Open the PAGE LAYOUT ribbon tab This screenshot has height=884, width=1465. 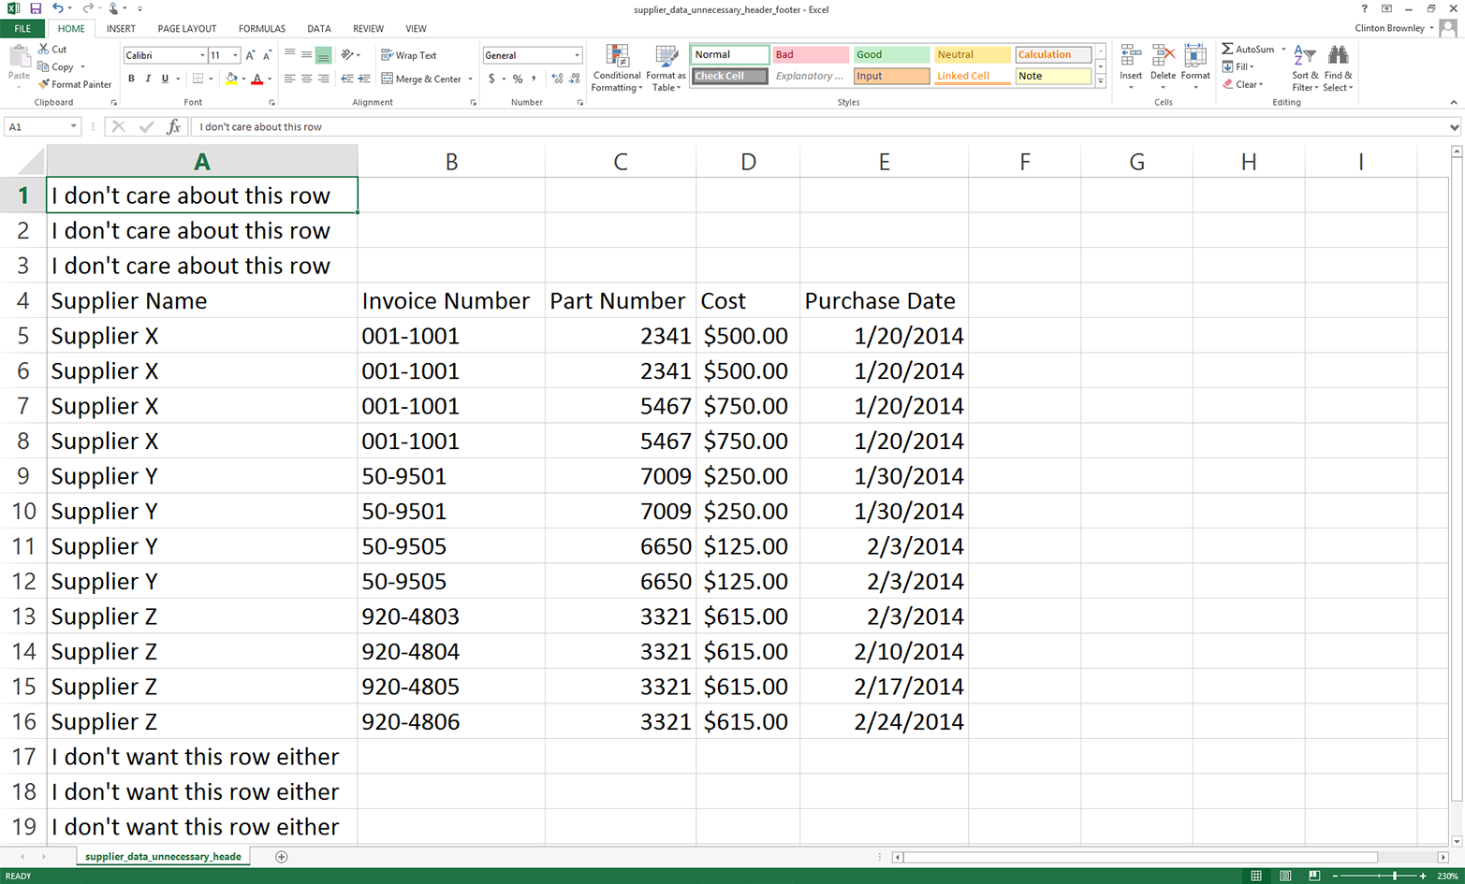tap(186, 29)
